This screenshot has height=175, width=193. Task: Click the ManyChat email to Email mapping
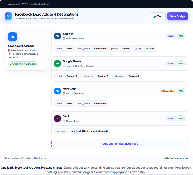pos(64,104)
